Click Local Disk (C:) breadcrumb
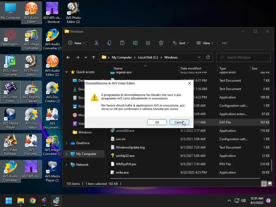The width and height of the screenshot is (276, 207). pyautogui.click(x=148, y=57)
